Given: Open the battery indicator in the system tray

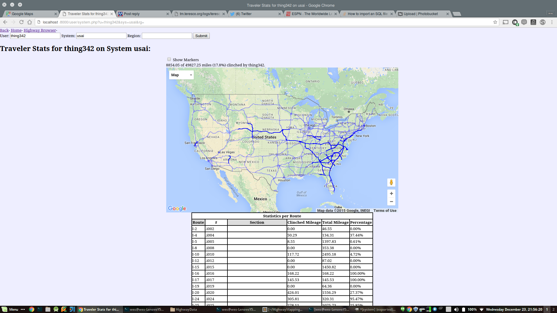Looking at the screenshot, I should tap(464, 309).
